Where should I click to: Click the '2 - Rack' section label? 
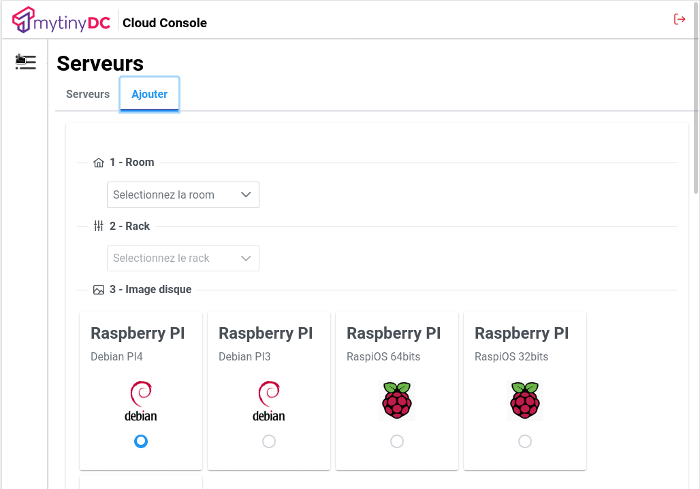tap(130, 226)
